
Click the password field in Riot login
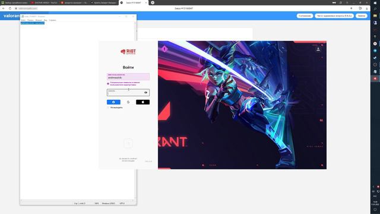[128, 93]
